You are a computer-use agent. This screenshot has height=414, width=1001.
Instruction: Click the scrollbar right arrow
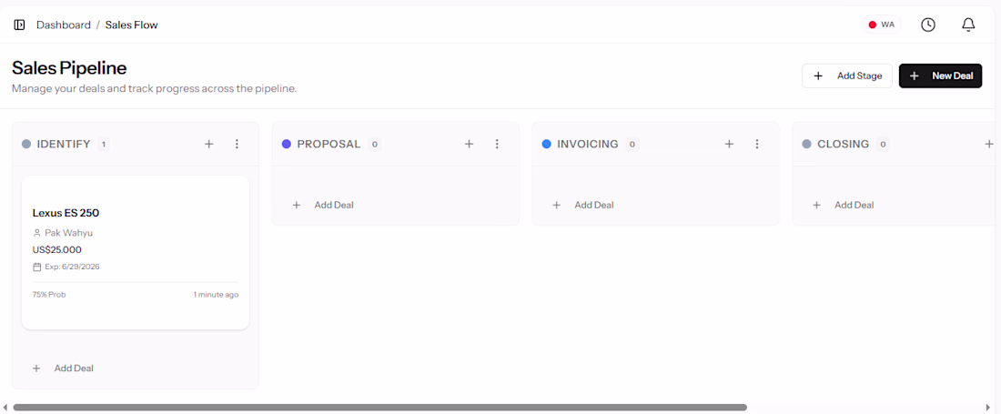[989, 407]
